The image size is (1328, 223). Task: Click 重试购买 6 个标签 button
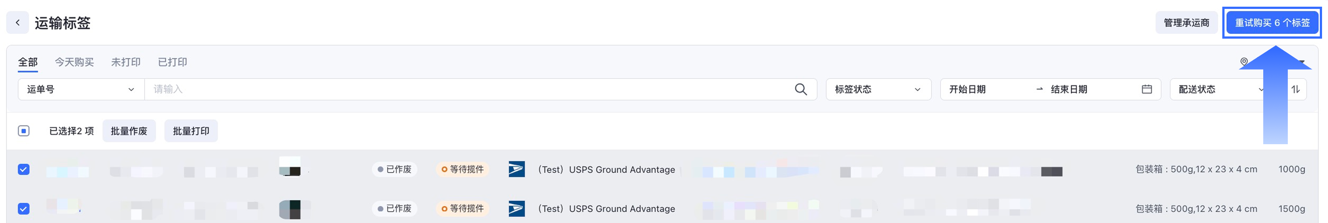pos(1272,23)
